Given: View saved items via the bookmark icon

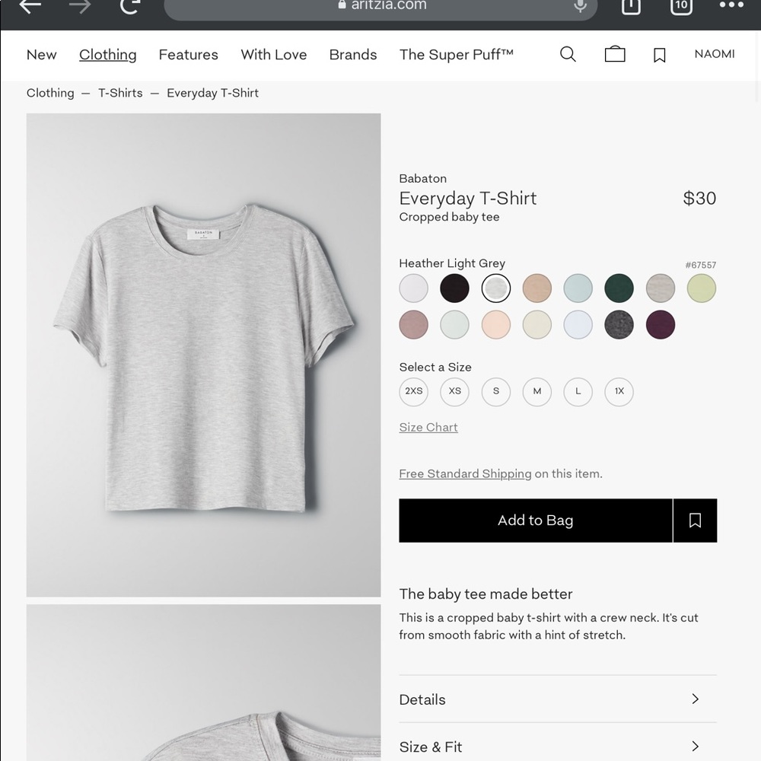Looking at the screenshot, I should pyautogui.click(x=659, y=55).
